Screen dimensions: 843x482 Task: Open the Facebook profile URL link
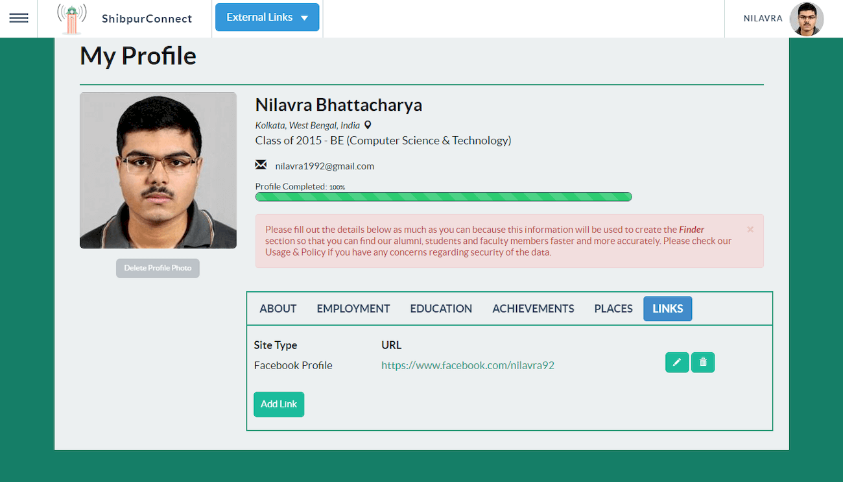pos(468,365)
